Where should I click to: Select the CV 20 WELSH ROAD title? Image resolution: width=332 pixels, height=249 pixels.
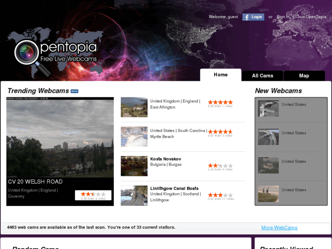coord(35,182)
